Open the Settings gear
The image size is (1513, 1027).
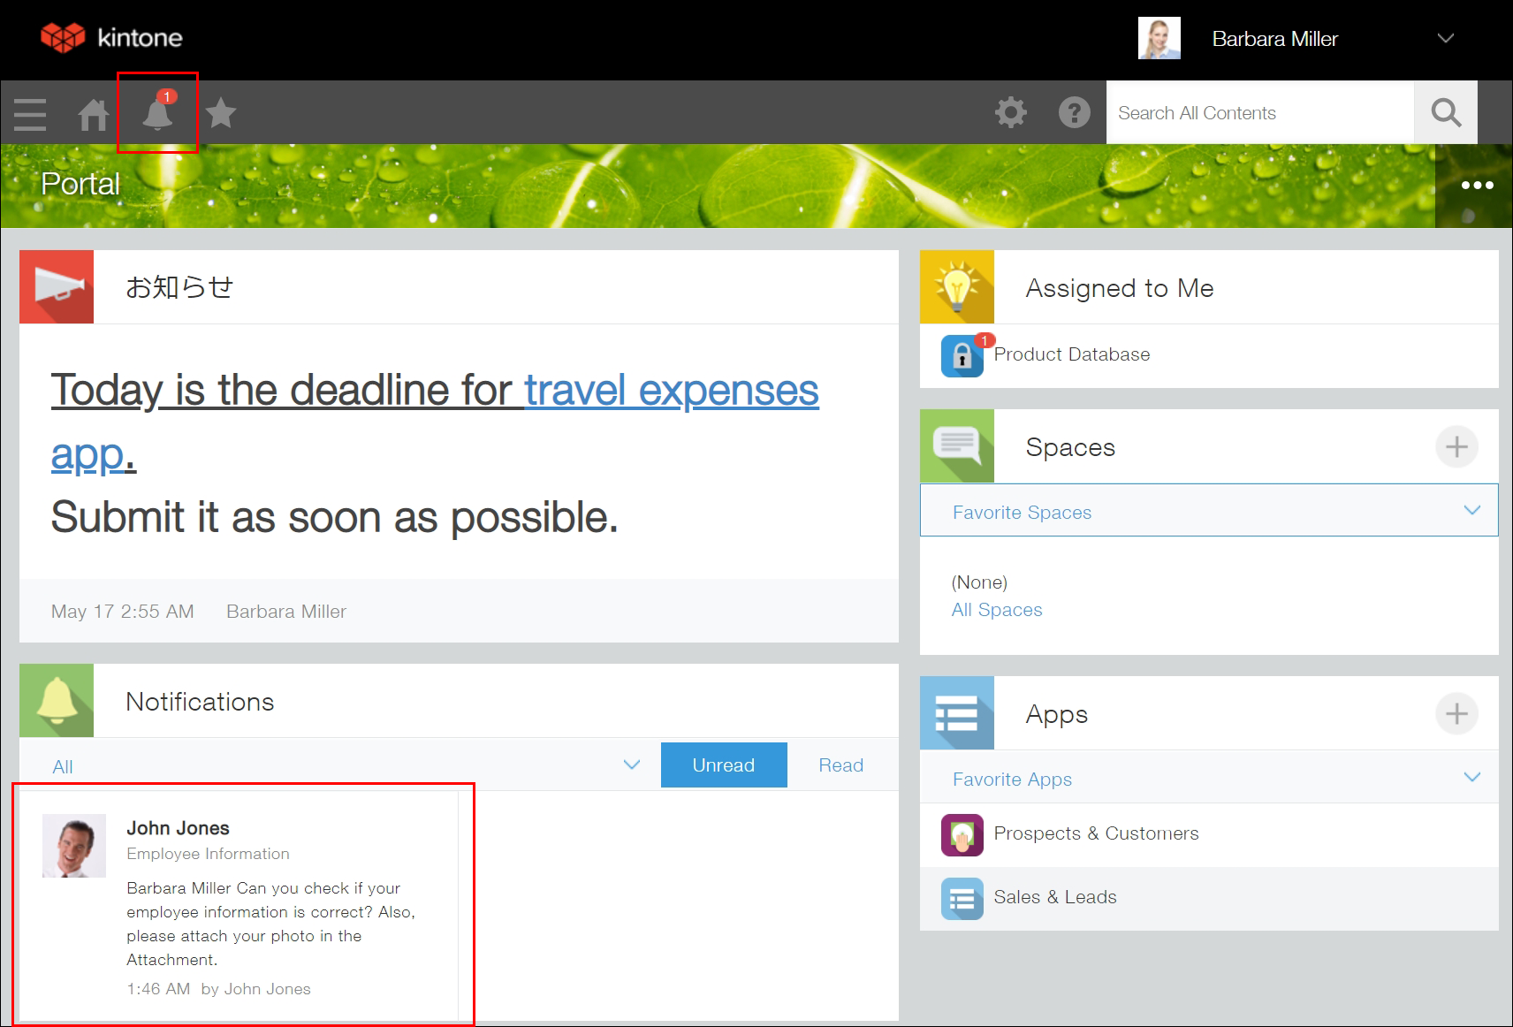pyautogui.click(x=1011, y=113)
